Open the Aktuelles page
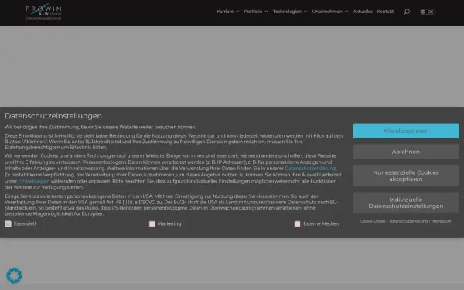The image size is (464, 290). (363, 12)
